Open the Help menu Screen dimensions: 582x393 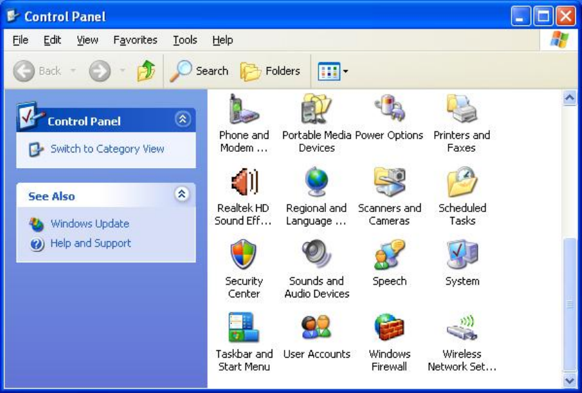pyautogui.click(x=223, y=40)
